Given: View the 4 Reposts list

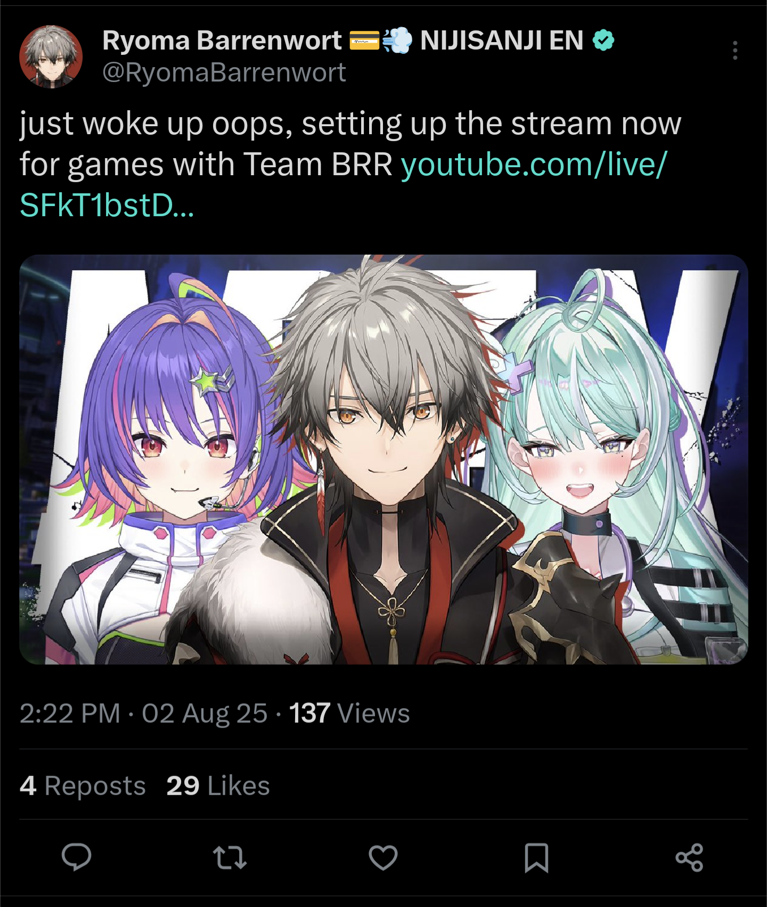Looking at the screenshot, I should point(83,786).
